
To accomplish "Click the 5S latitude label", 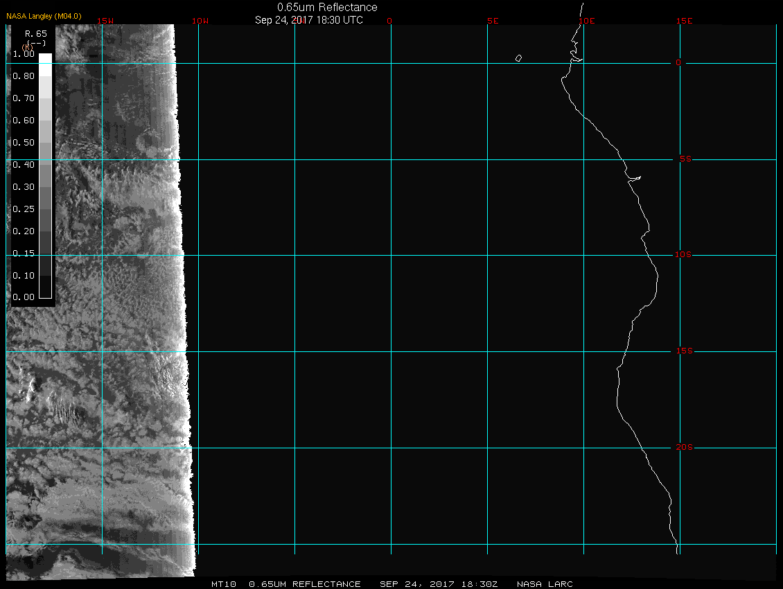I will pyautogui.click(x=683, y=159).
